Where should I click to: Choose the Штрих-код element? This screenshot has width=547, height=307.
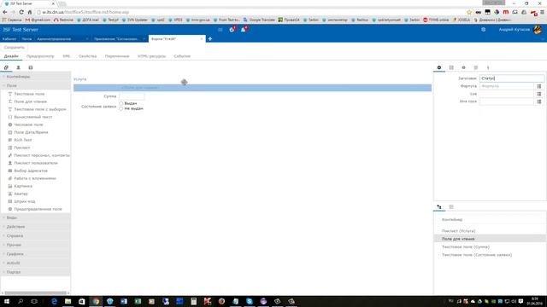pos(25,201)
